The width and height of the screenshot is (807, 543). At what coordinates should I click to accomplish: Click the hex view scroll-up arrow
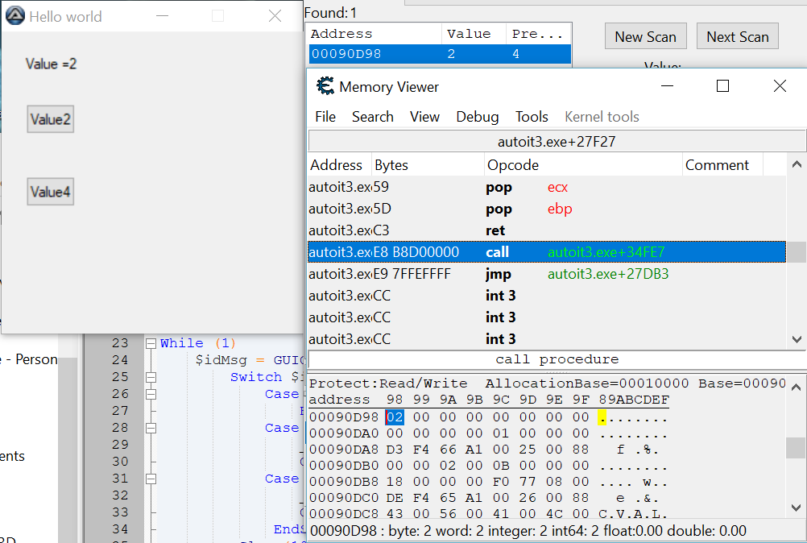tap(797, 387)
